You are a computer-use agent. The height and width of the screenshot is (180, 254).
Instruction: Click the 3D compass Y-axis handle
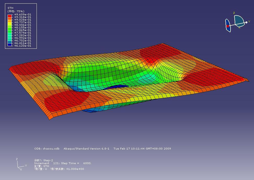[246, 22]
